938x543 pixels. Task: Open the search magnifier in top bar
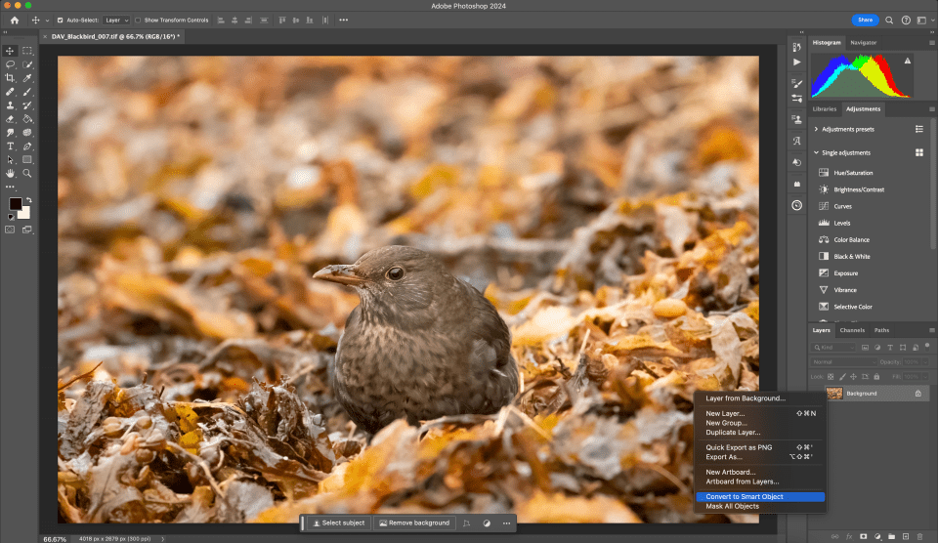[x=889, y=21]
